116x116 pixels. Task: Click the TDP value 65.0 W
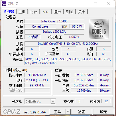(77, 26)
